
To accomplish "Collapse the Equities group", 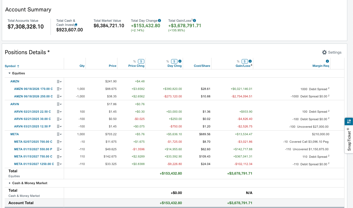I will click(10, 73).
